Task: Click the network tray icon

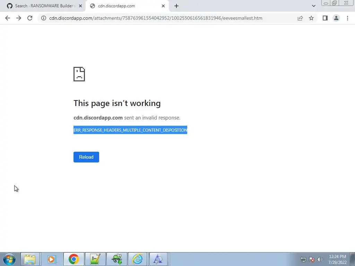Action: pyautogui.click(x=303, y=259)
